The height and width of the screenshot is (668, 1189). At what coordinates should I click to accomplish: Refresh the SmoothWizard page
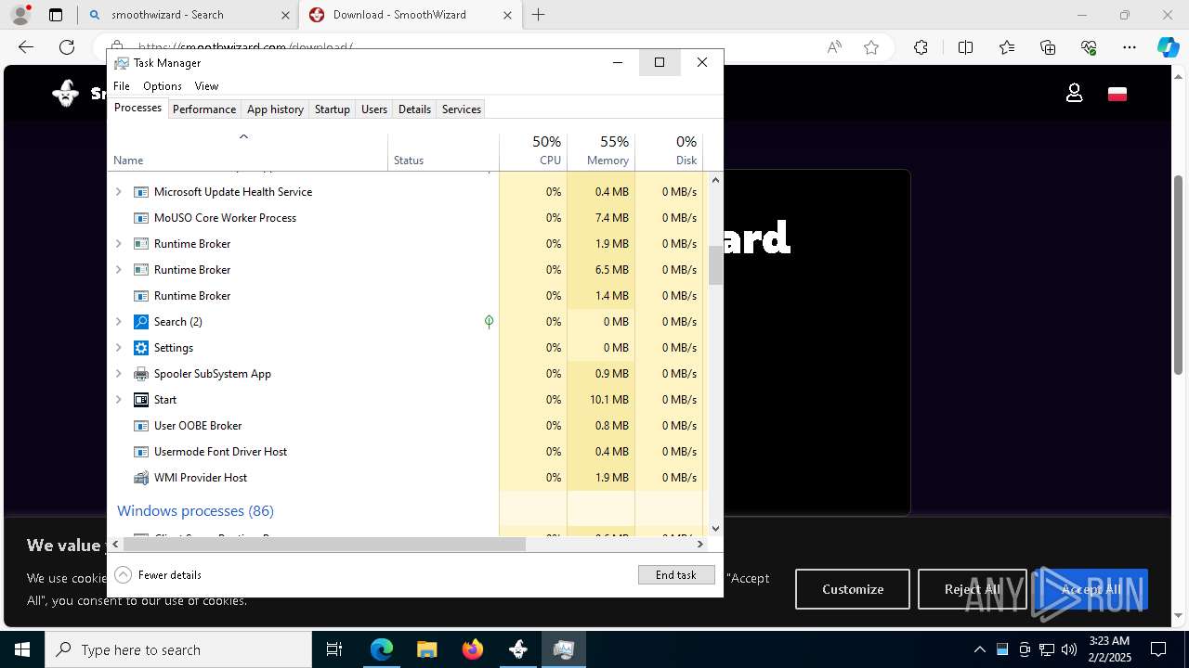67,47
